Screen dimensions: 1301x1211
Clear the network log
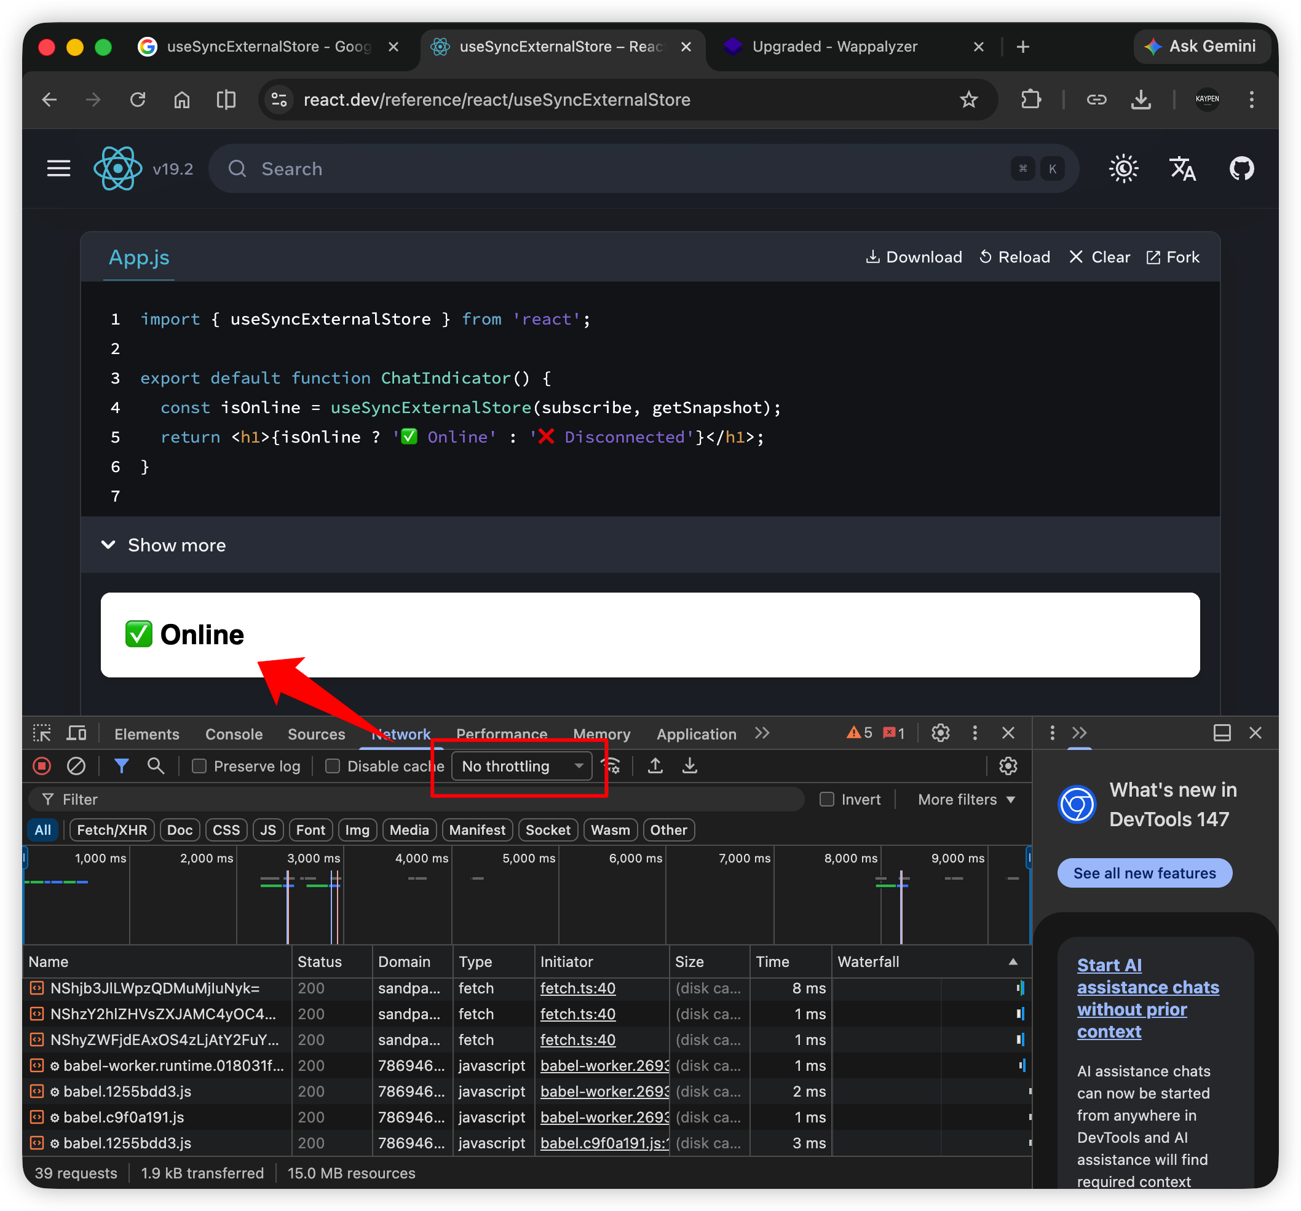[x=77, y=765]
